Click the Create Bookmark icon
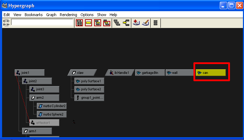Image resolution: width=244 pixels, height=140 pixels. (x=137, y=23)
